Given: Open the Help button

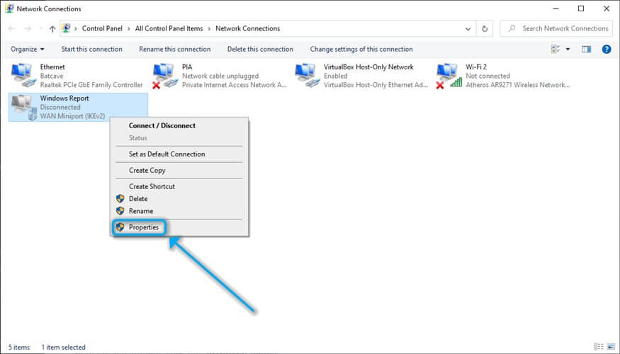Looking at the screenshot, I should coord(606,50).
